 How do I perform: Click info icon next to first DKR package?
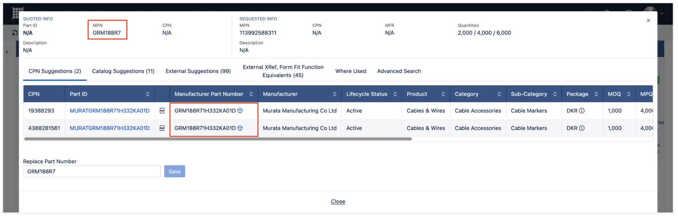point(582,111)
